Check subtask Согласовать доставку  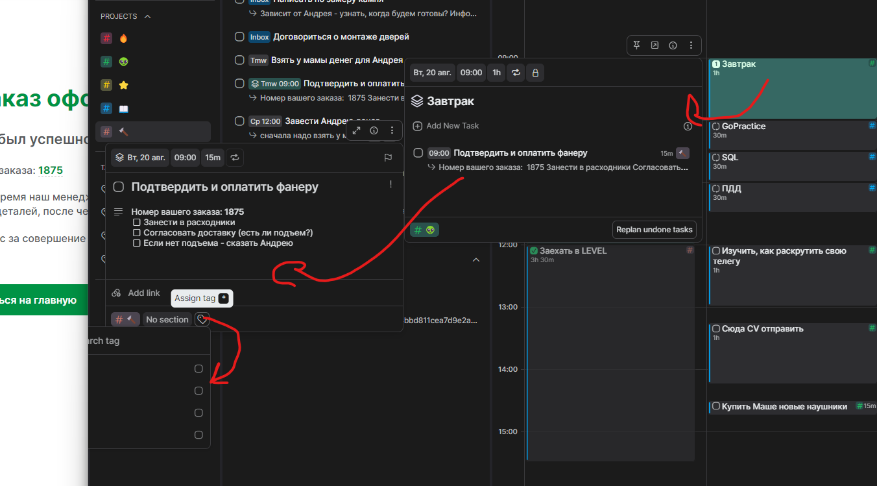137,233
